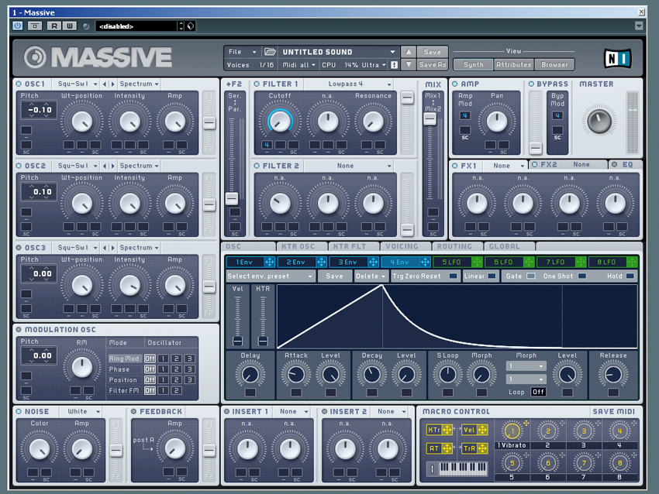Click the envelope preset Save button
Image resolution: width=659 pixels, height=494 pixels.
tap(335, 276)
